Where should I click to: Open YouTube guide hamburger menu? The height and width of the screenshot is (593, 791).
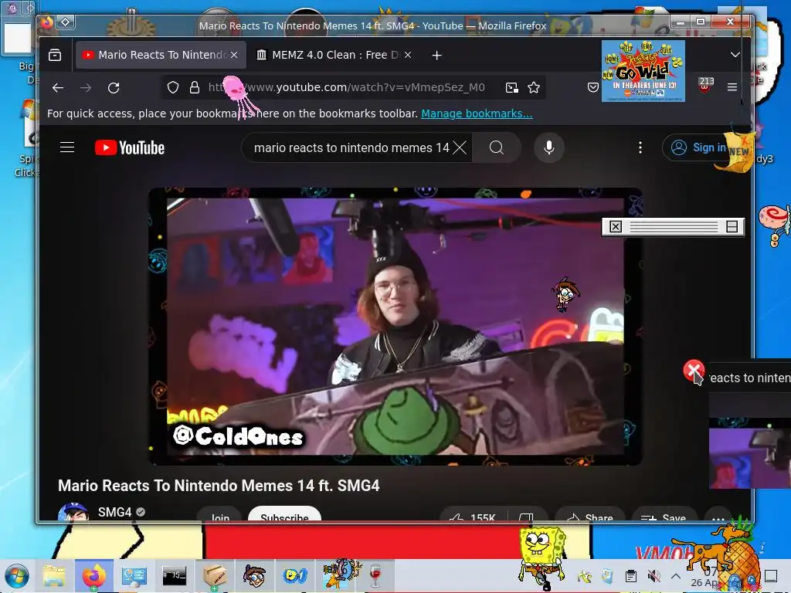(x=67, y=147)
